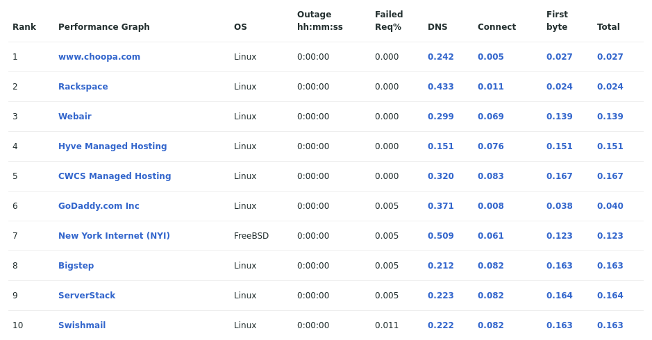Click First byte 0.167 in CWCS row
The width and height of the screenshot is (652, 340).
[559, 176]
